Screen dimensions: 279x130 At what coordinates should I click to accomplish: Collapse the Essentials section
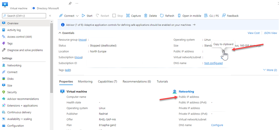pos(66,33)
